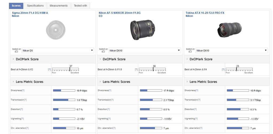
Task: Open Nikon D610 dropdown for Tokina lens
Action: 232,51
